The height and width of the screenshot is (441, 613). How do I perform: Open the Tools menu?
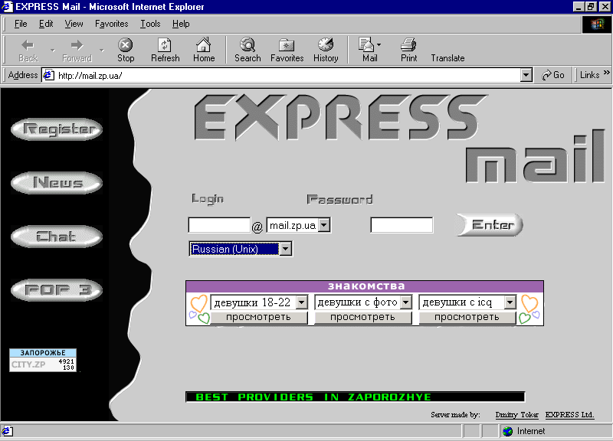point(150,24)
